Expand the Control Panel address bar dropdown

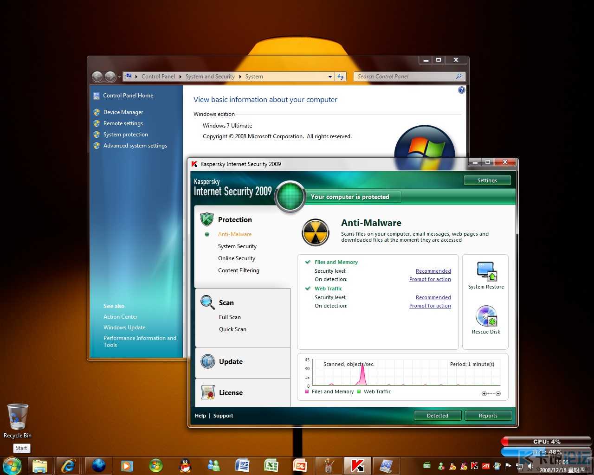tap(330, 77)
